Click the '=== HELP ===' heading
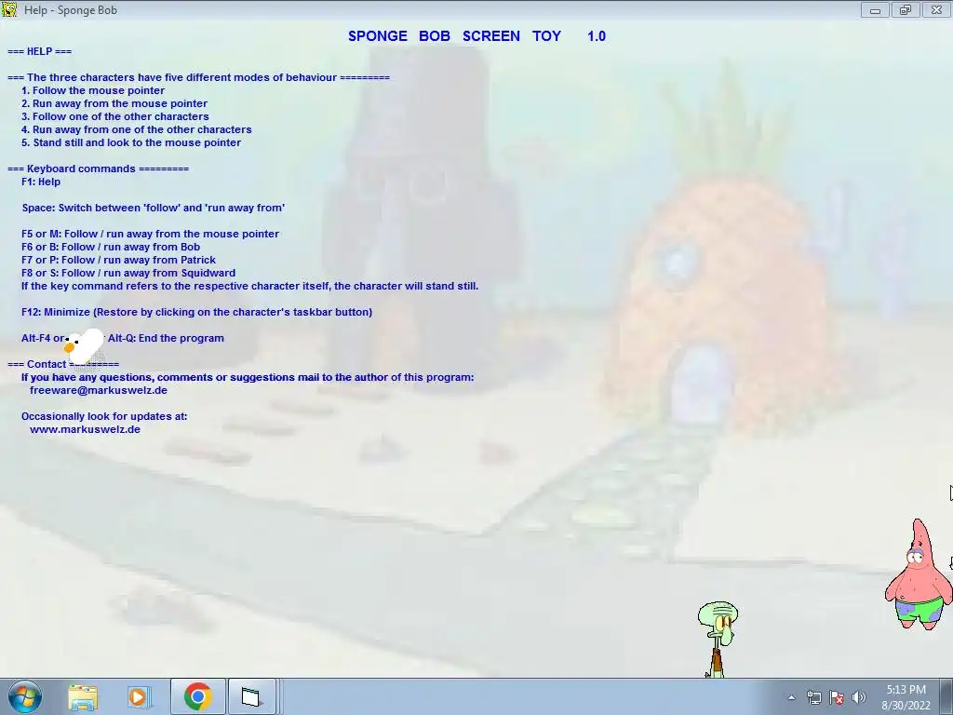This screenshot has width=953, height=715. coord(39,52)
